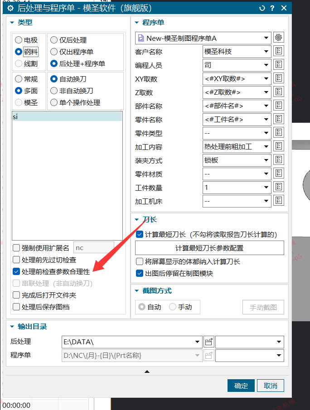
Task: Open 装夹方式 dropdown showing 锁板
Action: click(x=237, y=160)
